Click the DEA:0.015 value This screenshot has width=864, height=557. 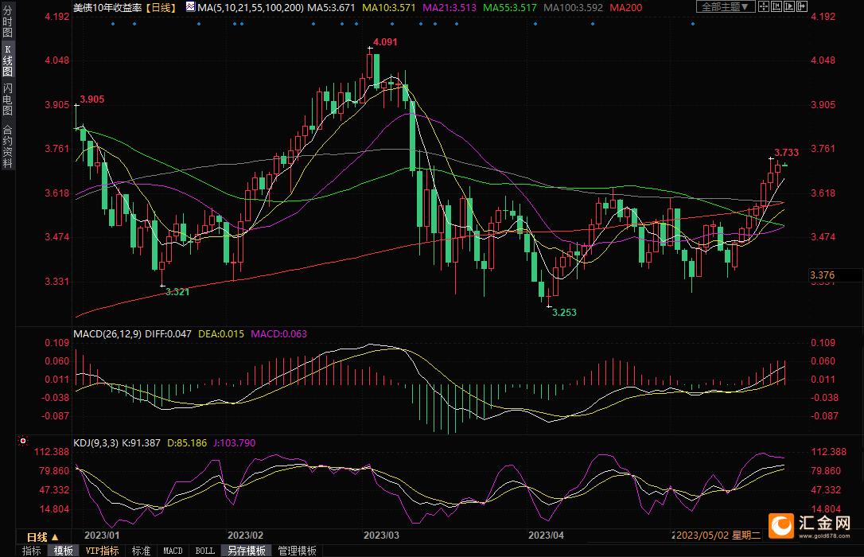pos(221,334)
